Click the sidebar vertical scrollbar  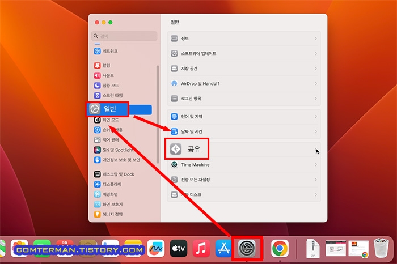tap(158, 114)
